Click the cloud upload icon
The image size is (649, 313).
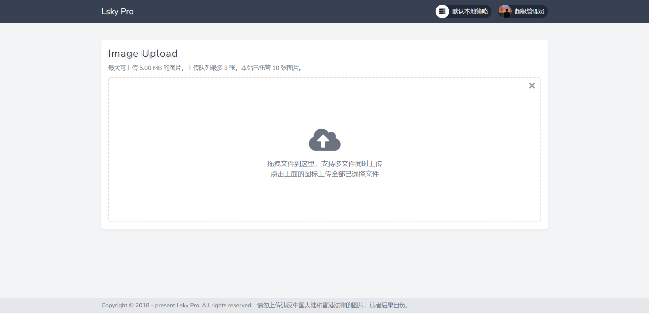pos(325,140)
